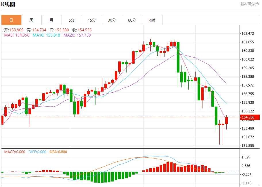Switch to the 周 weekly tab
Viewport: 262px width, 187px height.
tap(31, 20)
